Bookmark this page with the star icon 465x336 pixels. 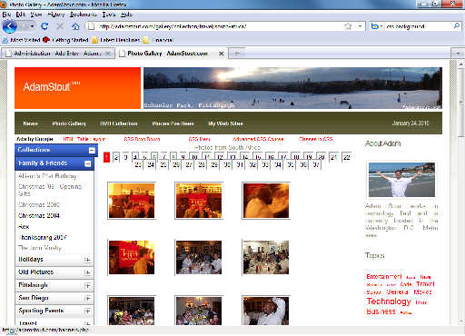348,26
